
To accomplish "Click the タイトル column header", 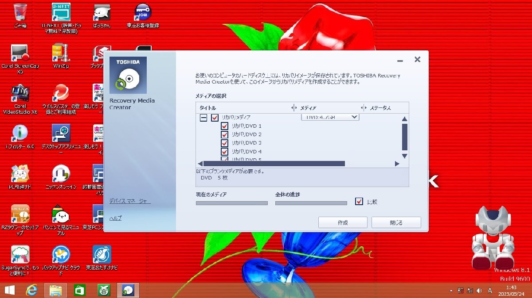I will [208, 108].
